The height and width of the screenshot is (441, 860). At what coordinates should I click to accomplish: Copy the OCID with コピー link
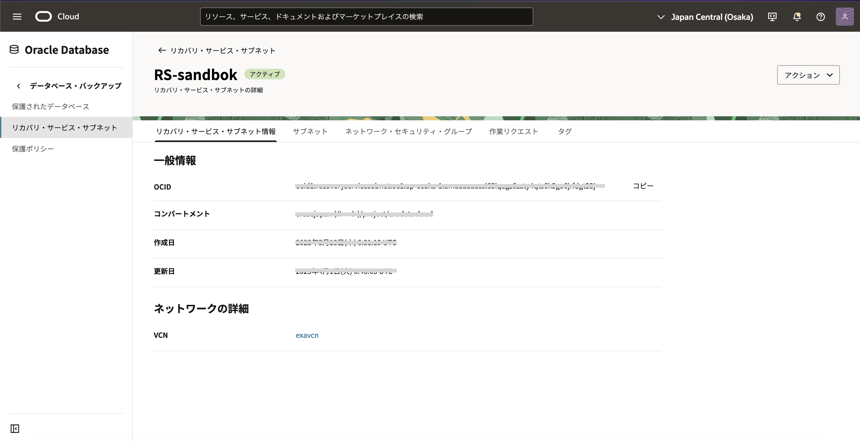pyautogui.click(x=643, y=186)
